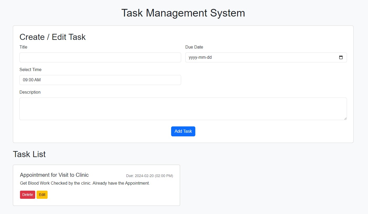
Task: Expand the time options showing 09:00 AM
Action: click(x=100, y=80)
